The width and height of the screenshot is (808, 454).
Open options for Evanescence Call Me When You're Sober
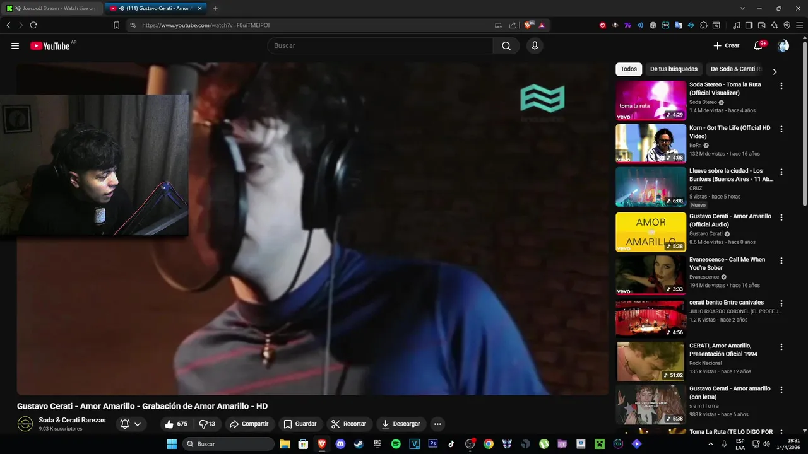pos(781,260)
